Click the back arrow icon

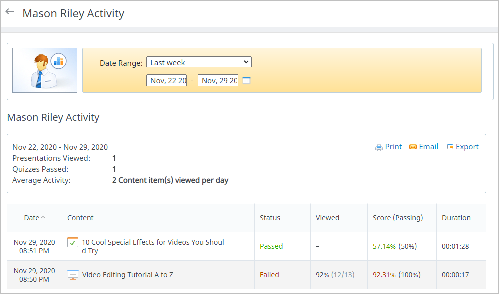[10, 12]
